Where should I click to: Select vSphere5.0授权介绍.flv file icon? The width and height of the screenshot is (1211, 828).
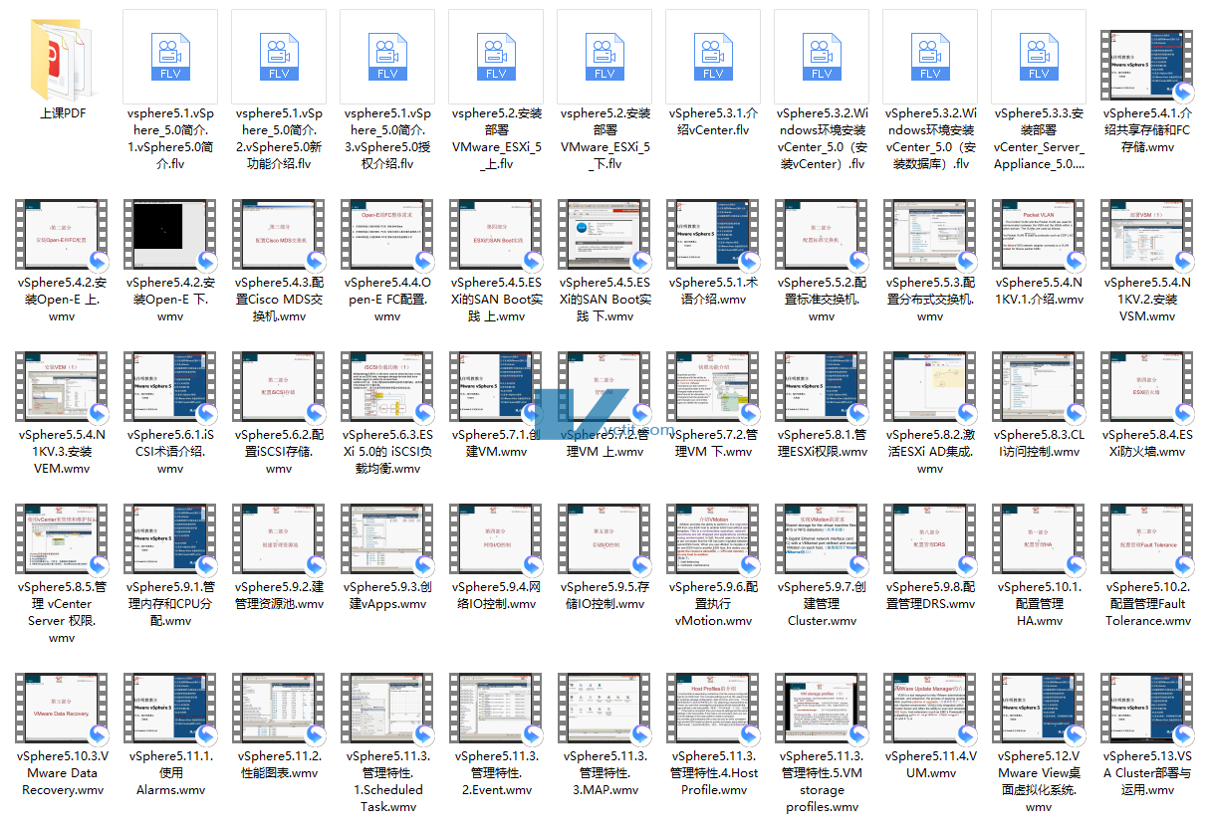387,56
